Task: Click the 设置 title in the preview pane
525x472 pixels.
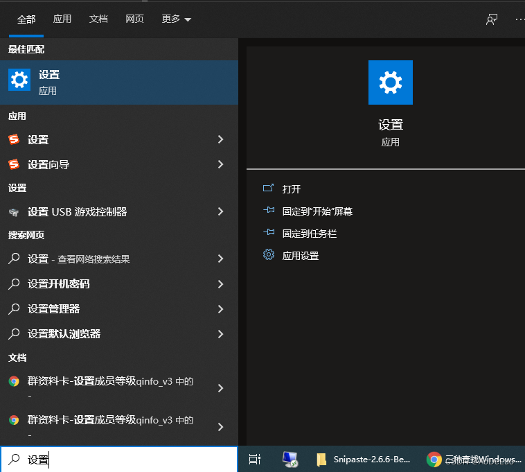Action: pos(391,125)
